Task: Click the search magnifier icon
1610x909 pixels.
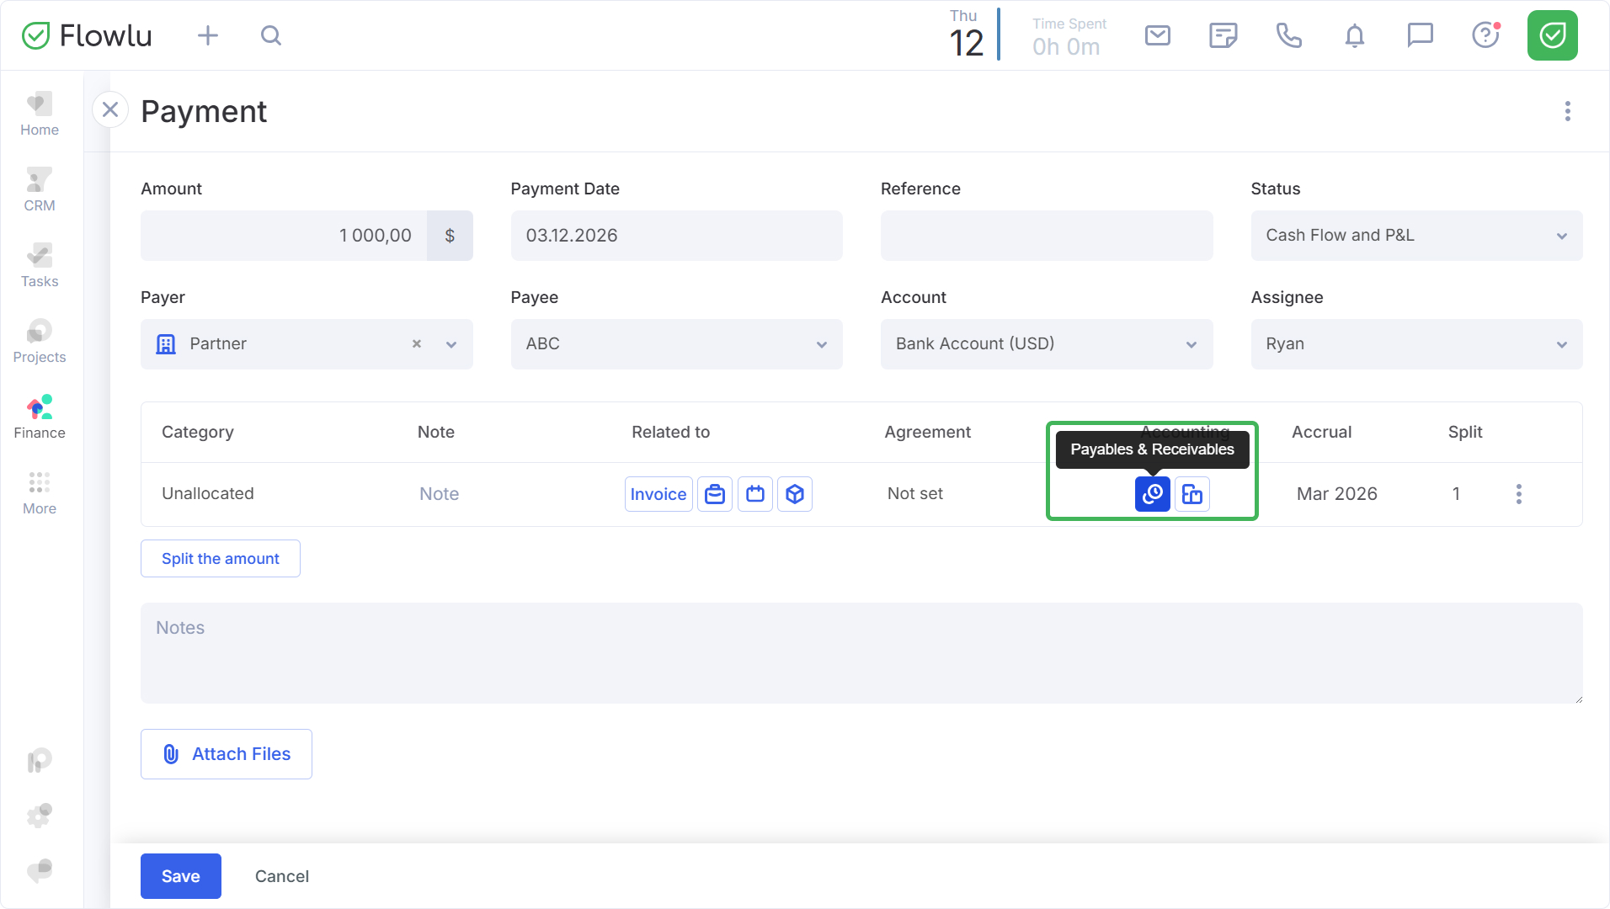Action: 270,35
